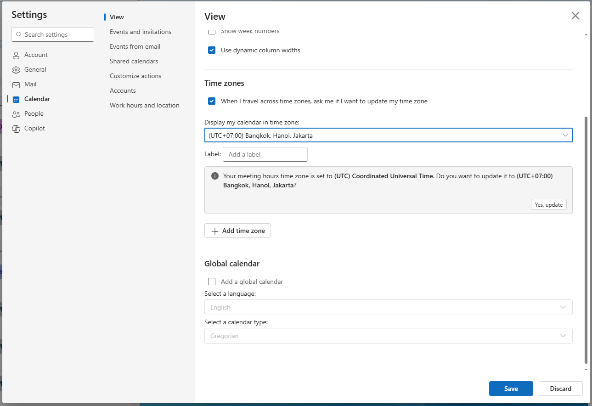592x406 pixels.
Task: Click the search magnifier icon
Action: pyautogui.click(x=19, y=34)
